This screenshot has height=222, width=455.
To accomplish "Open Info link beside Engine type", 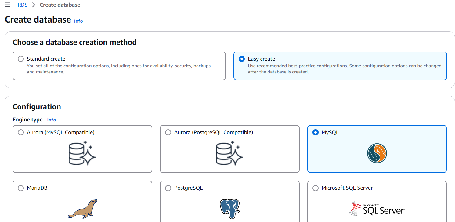I will pyautogui.click(x=52, y=120).
